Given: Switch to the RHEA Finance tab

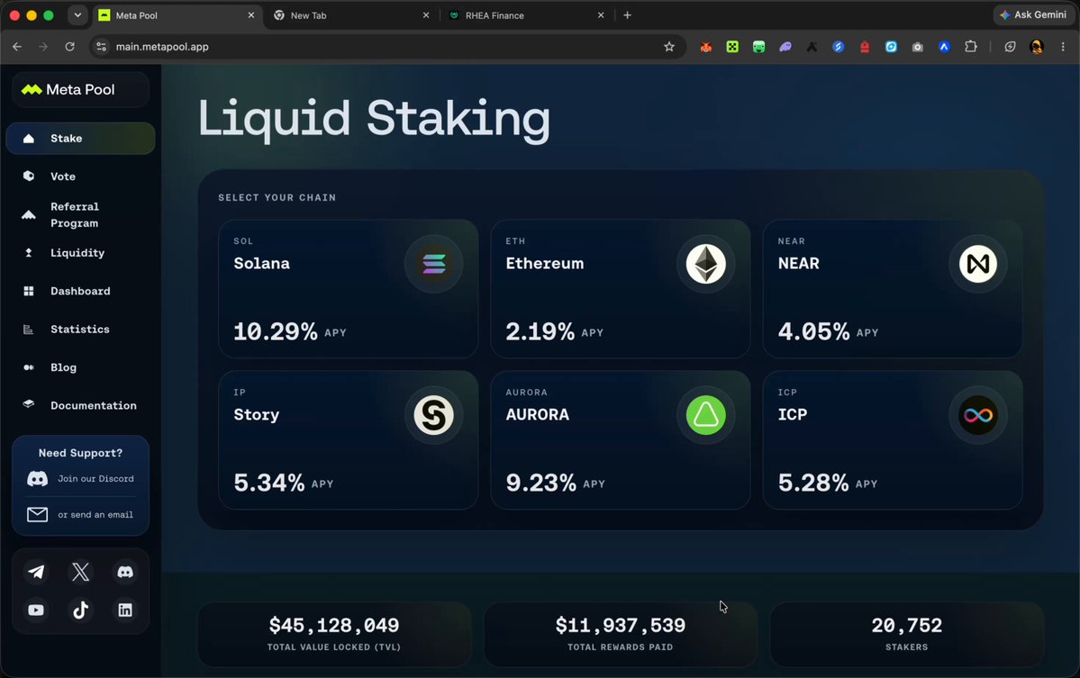Looking at the screenshot, I should [526, 15].
